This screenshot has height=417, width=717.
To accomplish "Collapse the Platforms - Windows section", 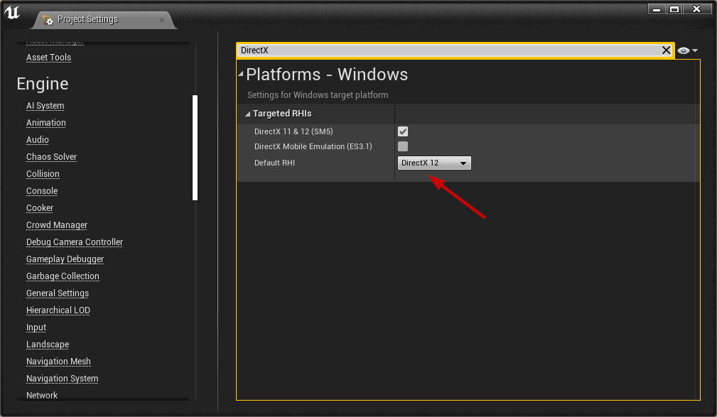I will (240, 74).
